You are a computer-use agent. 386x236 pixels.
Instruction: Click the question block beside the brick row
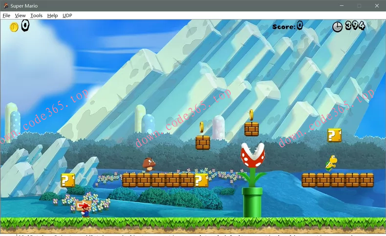pyautogui.click(x=201, y=180)
